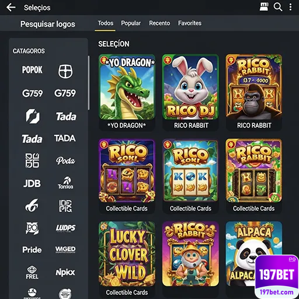Click the SELEÇÍON section heading

pos(114,44)
